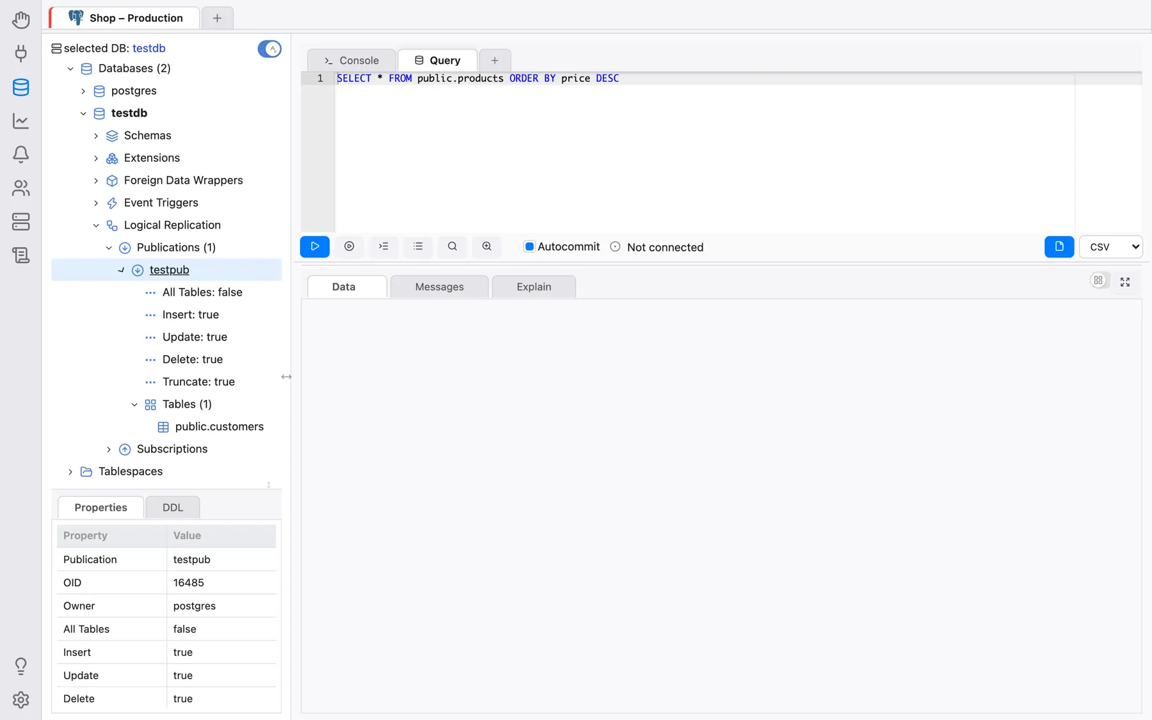Viewport: 1152px width, 720px height.
Task: Expand the Subscriptions node
Action: 109,449
